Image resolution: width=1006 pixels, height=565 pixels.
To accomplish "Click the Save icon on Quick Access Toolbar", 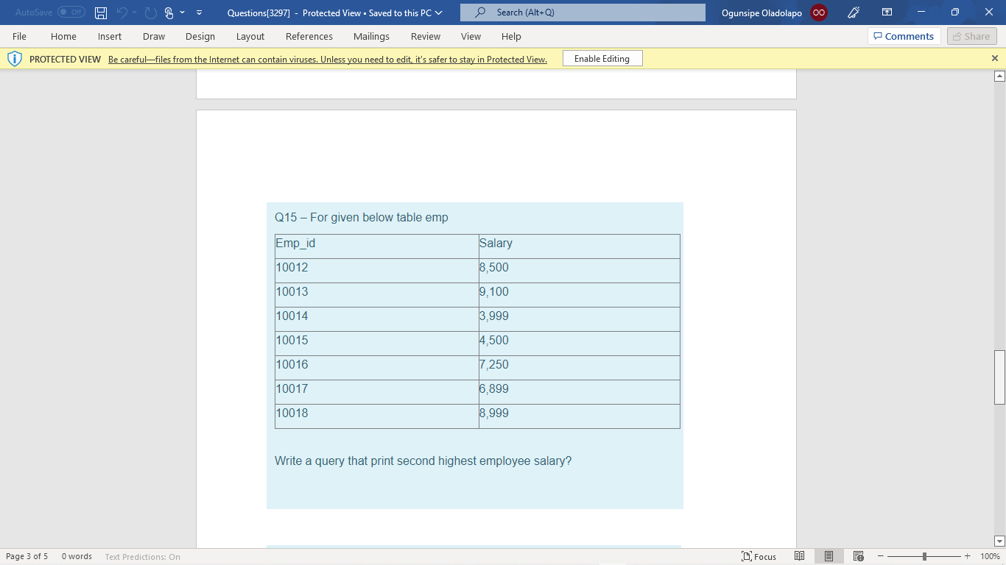I will pos(99,13).
